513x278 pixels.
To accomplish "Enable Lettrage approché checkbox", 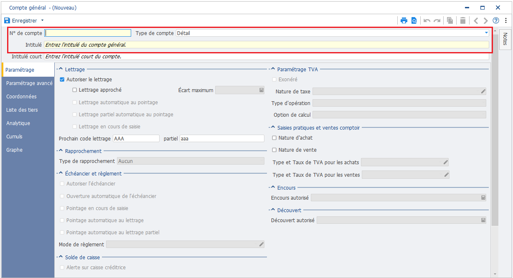I will 75,90.
